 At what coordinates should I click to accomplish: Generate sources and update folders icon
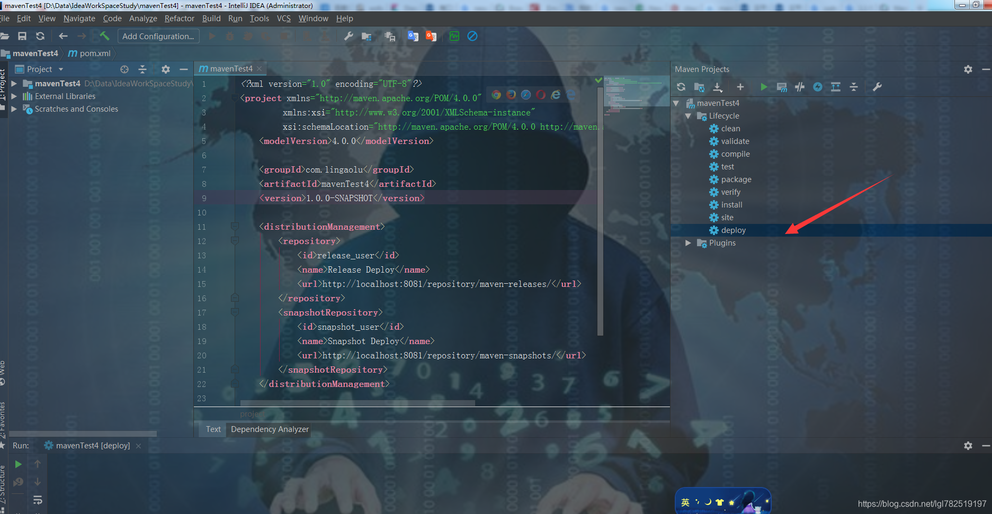[x=699, y=87]
